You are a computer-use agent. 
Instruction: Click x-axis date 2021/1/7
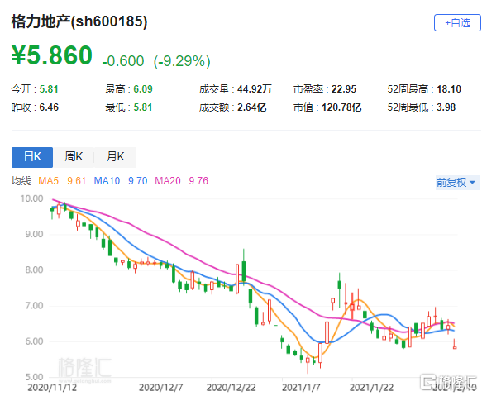301,388
